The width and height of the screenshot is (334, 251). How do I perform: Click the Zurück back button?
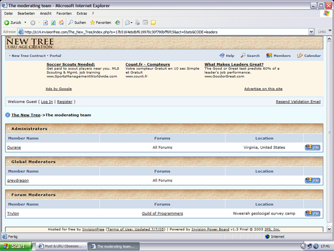point(13,23)
